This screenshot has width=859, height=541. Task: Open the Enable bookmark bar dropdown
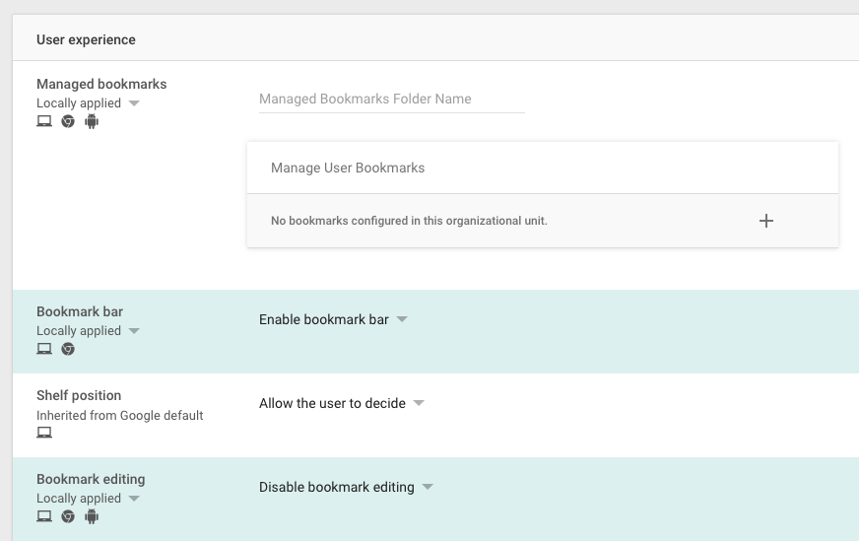tap(333, 319)
